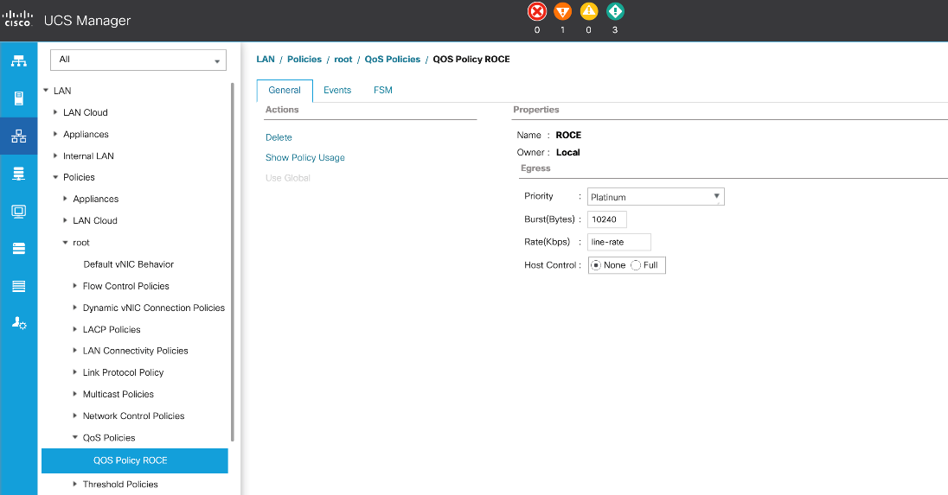The height and width of the screenshot is (495, 948).
Task: Open the All filter dropdown
Action: (138, 60)
